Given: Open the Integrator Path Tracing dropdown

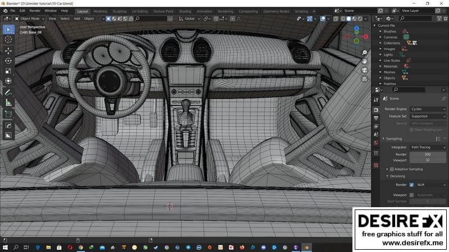Looking at the screenshot, I should click(428, 147).
